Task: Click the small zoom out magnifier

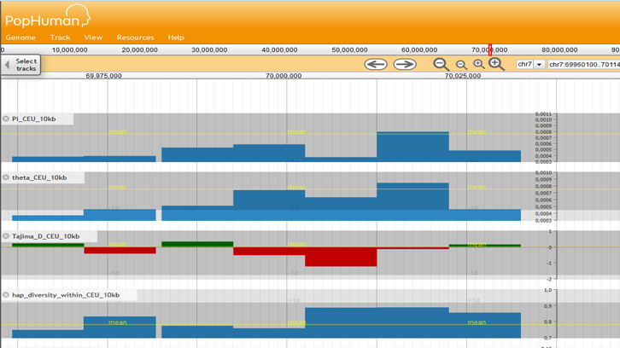Action: 461,65
